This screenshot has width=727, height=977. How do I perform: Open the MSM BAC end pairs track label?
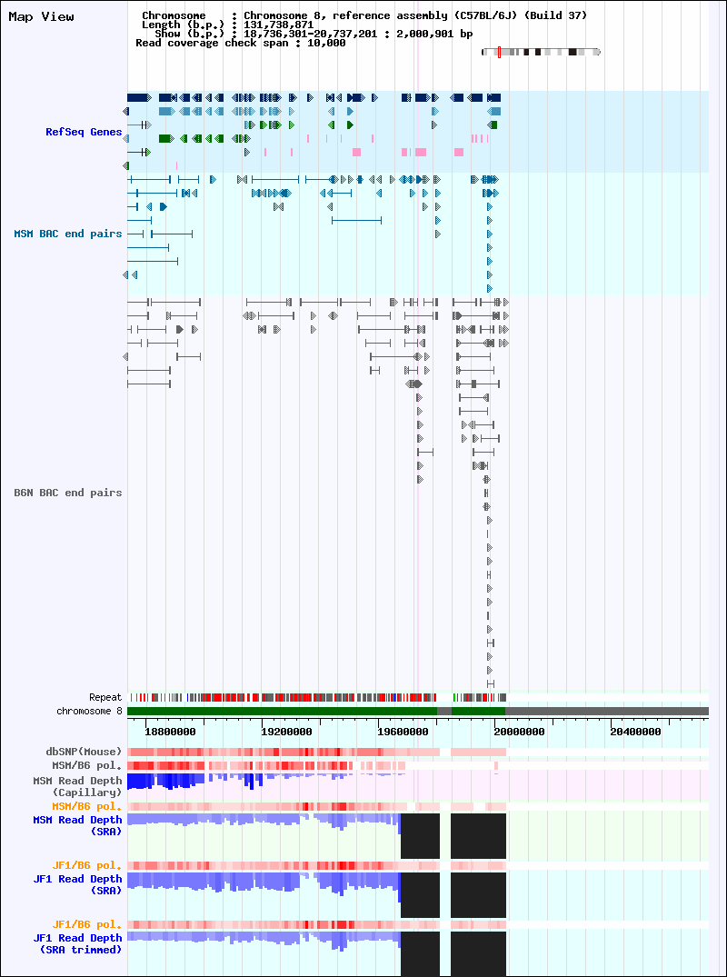click(68, 234)
